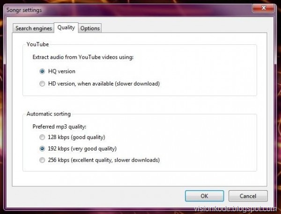This screenshot has height=214, width=281.
Task: Click the "128 kbps (good quality)" label
Action: [x=76, y=137]
